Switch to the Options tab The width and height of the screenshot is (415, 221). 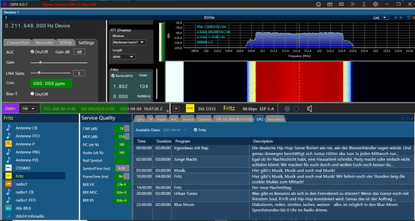[x=204, y=119]
